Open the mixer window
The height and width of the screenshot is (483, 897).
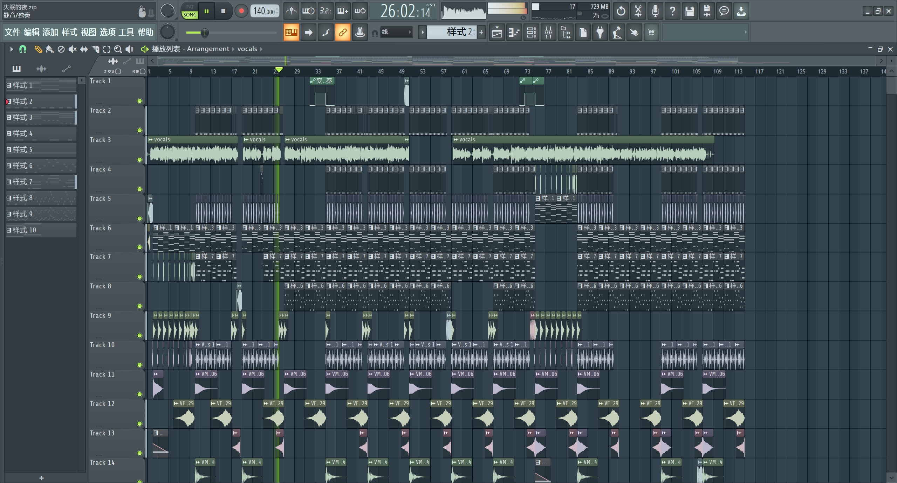[x=548, y=33]
